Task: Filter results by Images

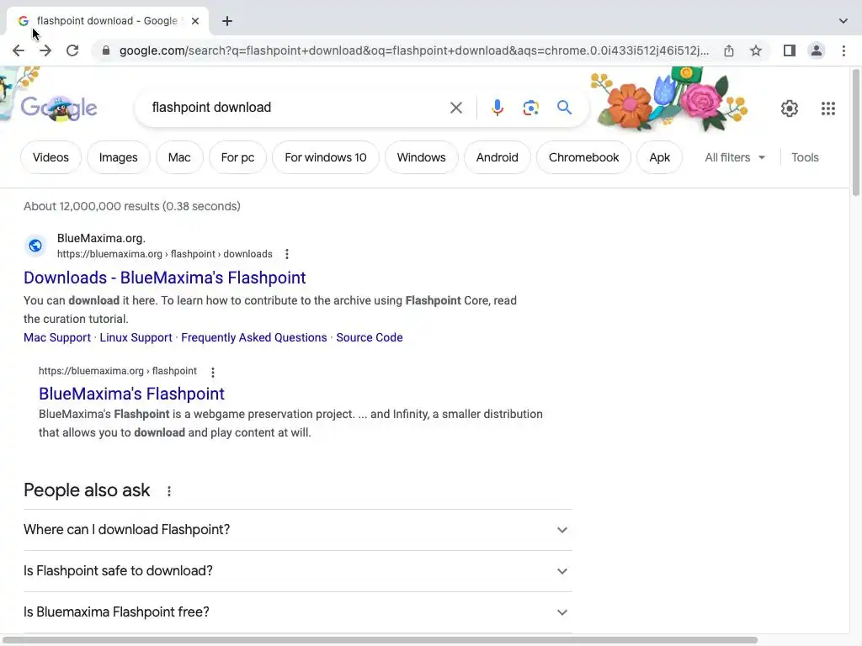Action: click(x=118, y=157)
